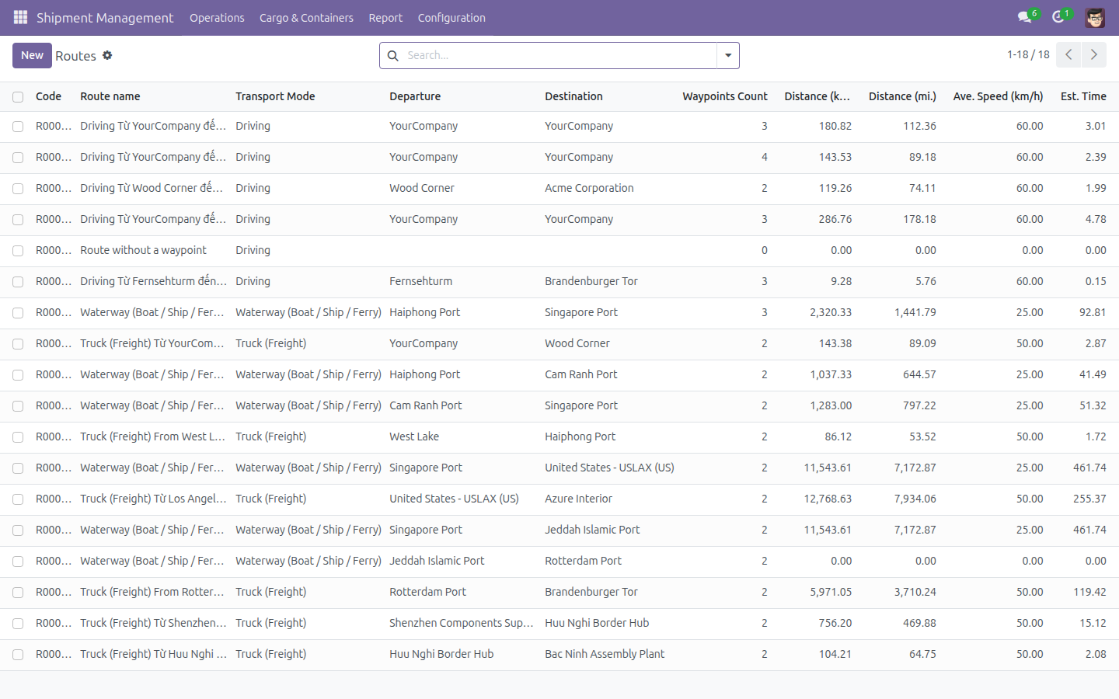Check the West Lake truck route checkbox
The width and height of the screenshot is (1119, 699).
[18, 437]
